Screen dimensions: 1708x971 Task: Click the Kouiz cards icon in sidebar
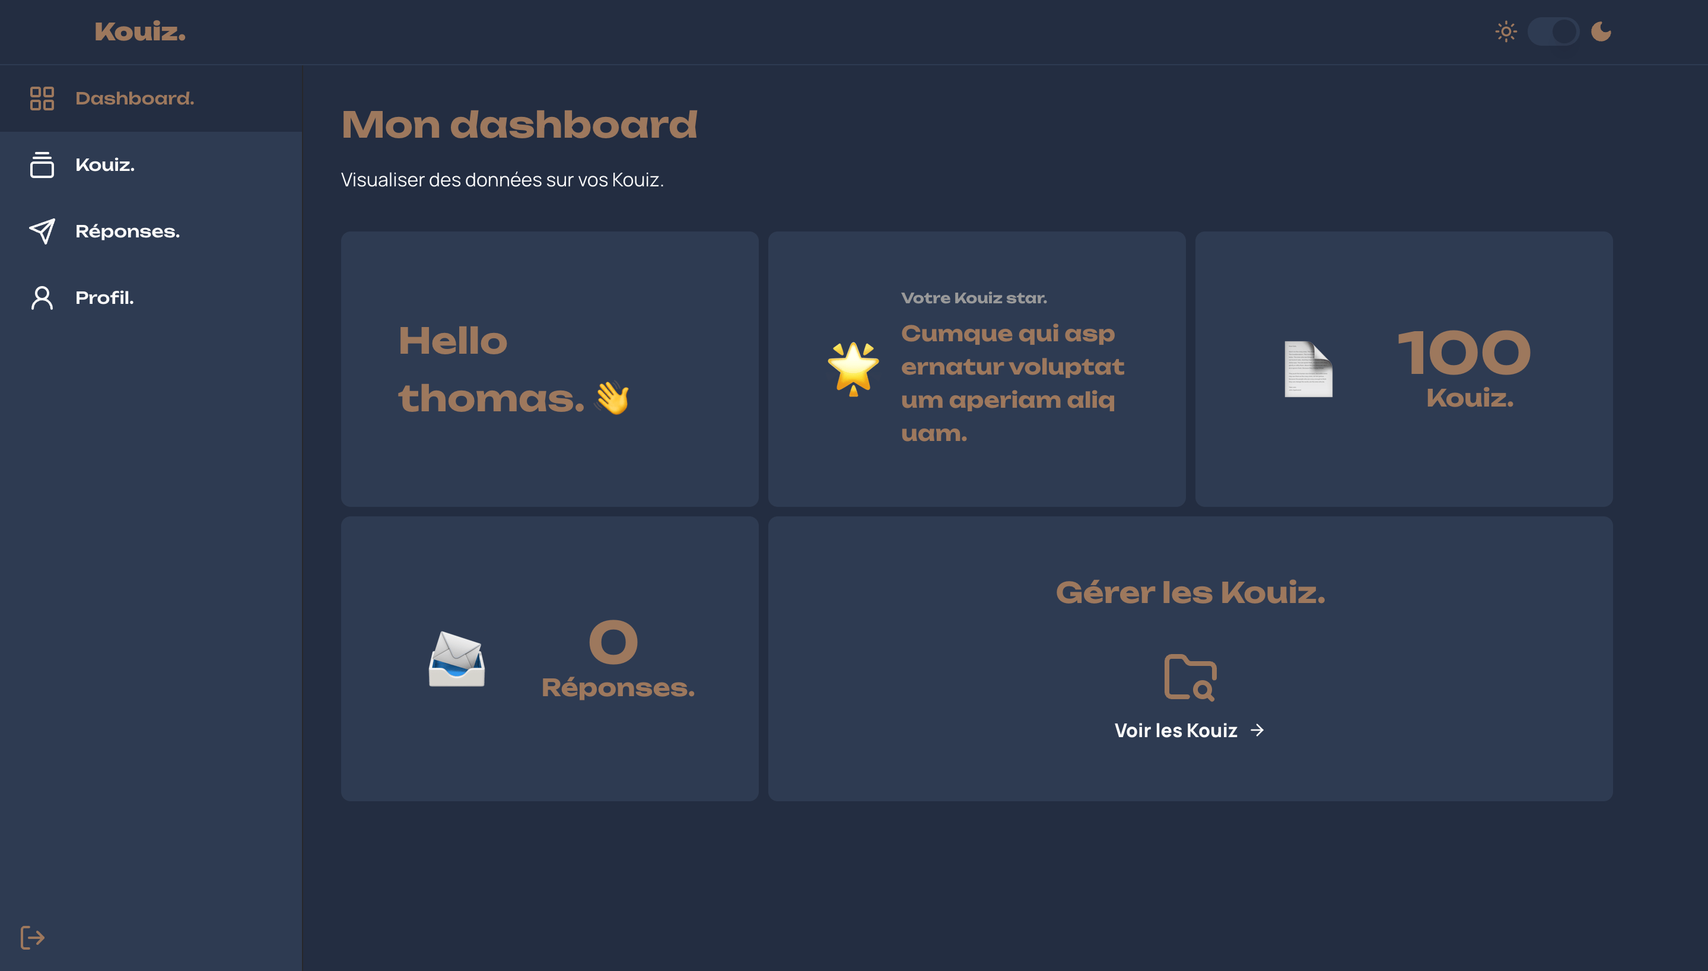click(42, 166)
